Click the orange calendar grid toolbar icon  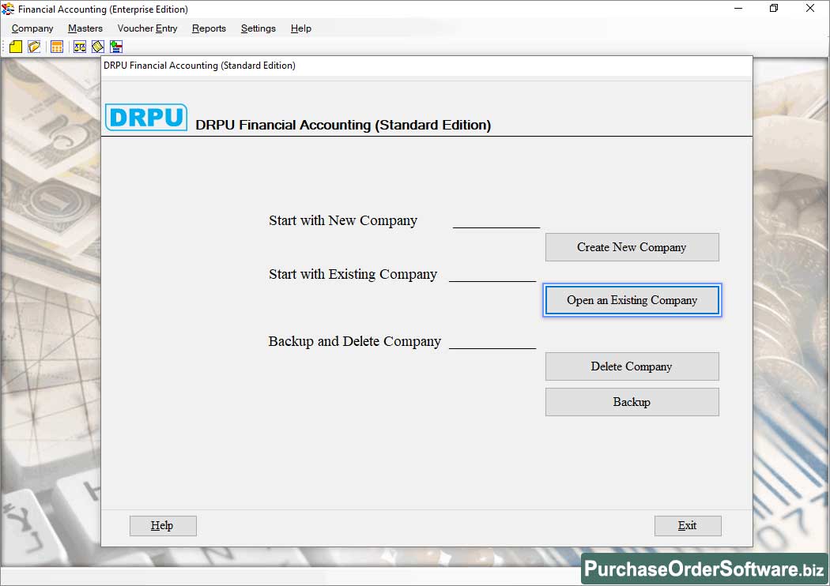pos(57,47)
